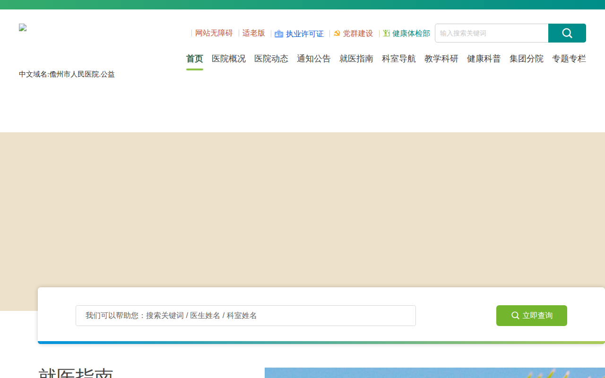Switch to the 适老版 senior version
This screenshot has width=605, height=378.
[254, 33]
